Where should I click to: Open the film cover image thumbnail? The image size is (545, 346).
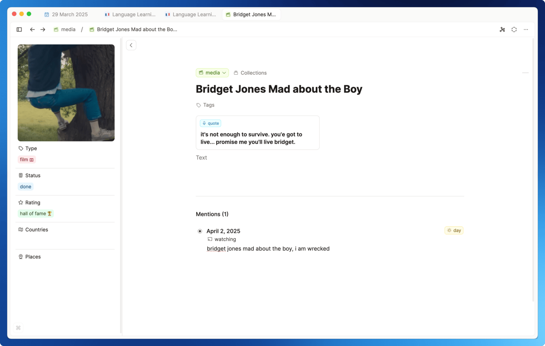pos(66,93)
